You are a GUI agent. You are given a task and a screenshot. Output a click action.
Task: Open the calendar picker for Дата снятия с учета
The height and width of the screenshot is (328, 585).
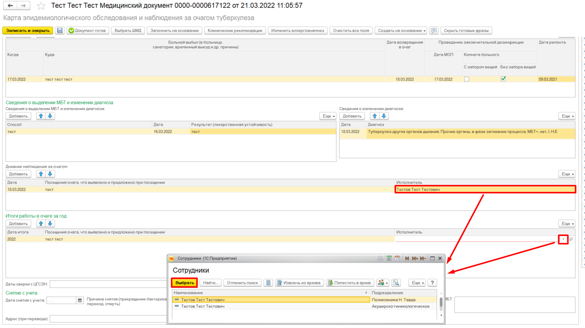click(80, 300)
